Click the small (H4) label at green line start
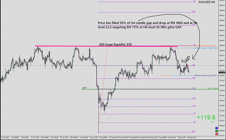 (85, 88)
